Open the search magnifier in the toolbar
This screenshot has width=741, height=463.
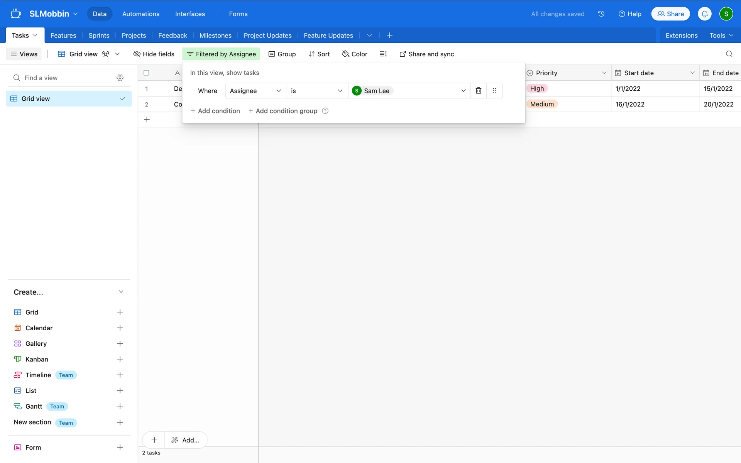pyautogui.click(x=729, y=54)
